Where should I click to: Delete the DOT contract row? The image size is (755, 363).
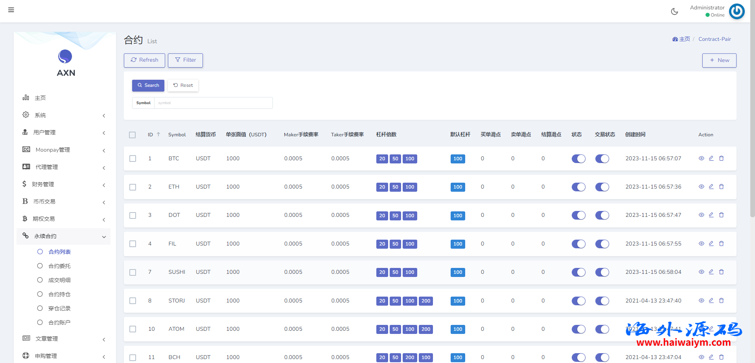[x=721, y=215]
